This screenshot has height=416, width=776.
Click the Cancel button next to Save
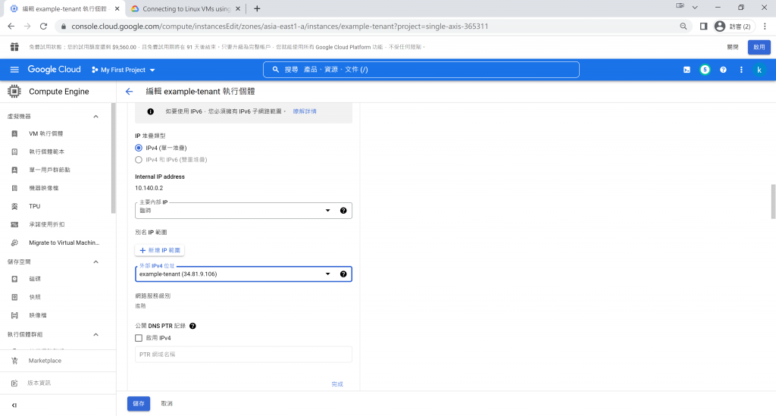(167, 404)
